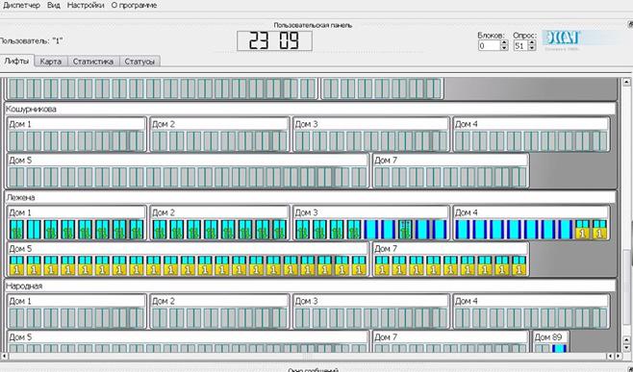Select last yellow elevator in Лежена Дом 5

coord(359,265)
